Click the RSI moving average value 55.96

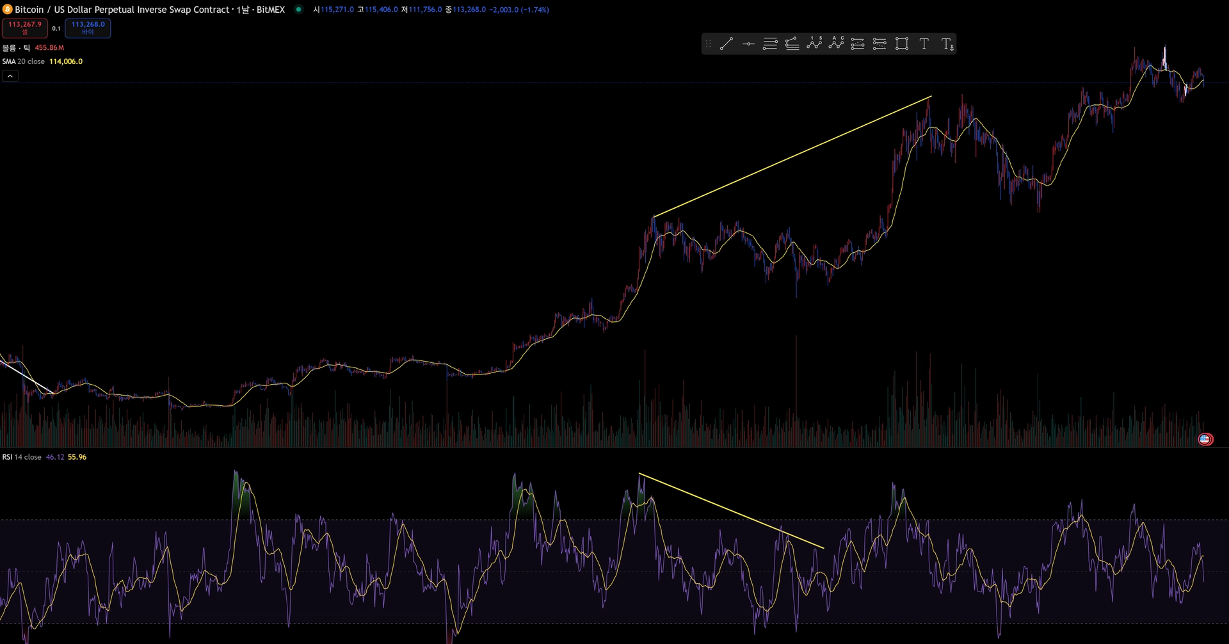(77, 457)
